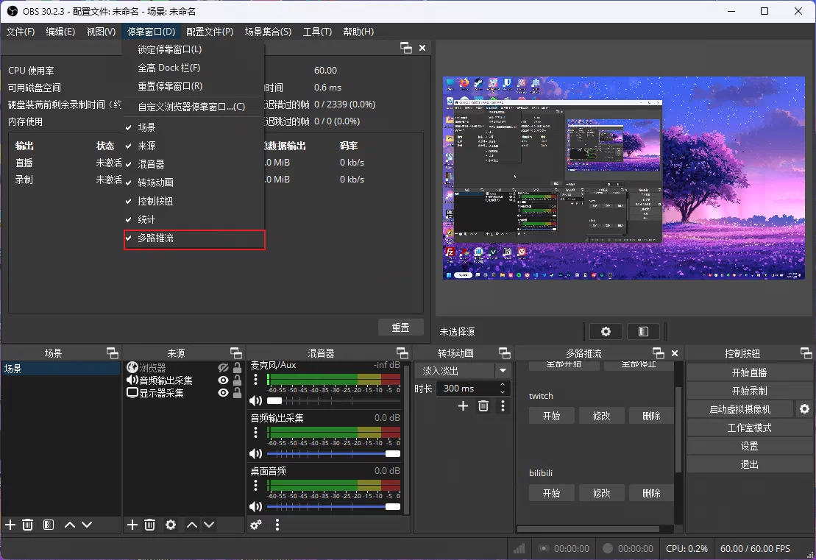
Task: Add a new source with the plus icon
Action: (132, 525)
